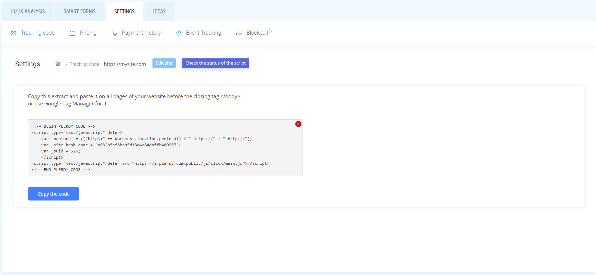The height and width of the screenshot is (275, 596).
Task: Click the gear icon beside Settings heading
Action: click(x=58, y=64)
